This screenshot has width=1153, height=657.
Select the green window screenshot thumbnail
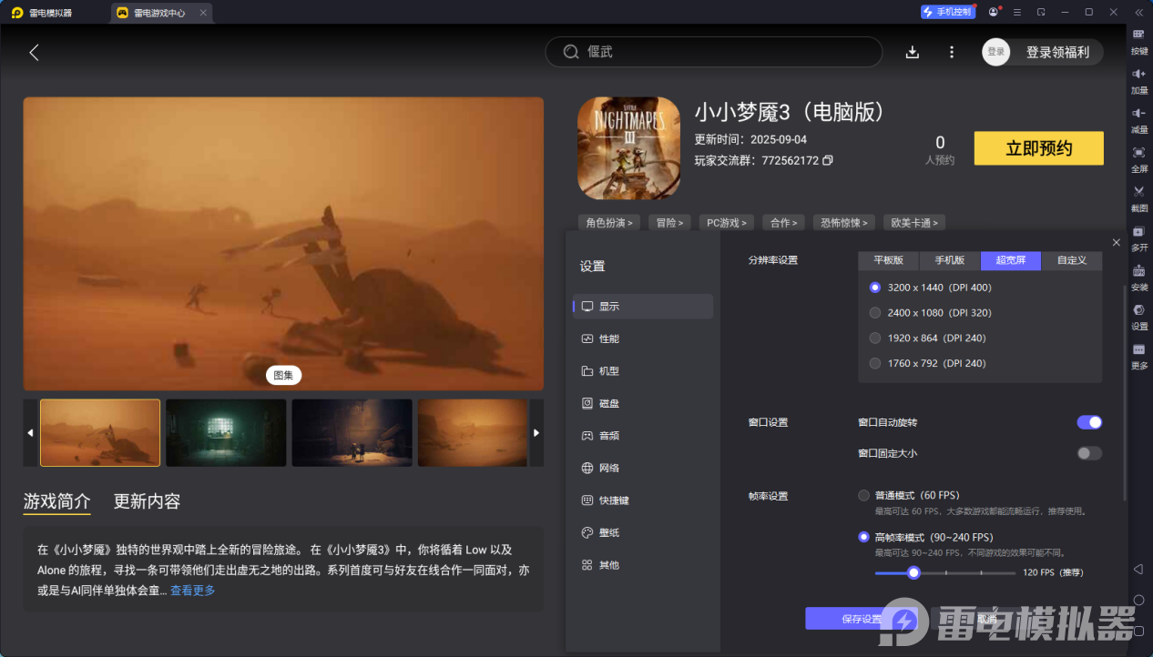226,433
